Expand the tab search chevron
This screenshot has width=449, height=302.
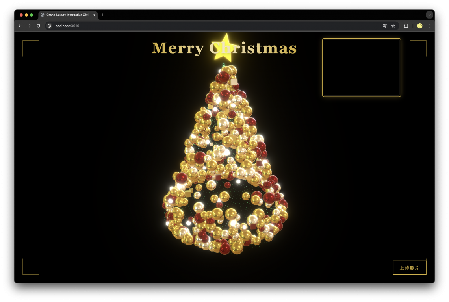pyautogui.click(x=429, y=15)
